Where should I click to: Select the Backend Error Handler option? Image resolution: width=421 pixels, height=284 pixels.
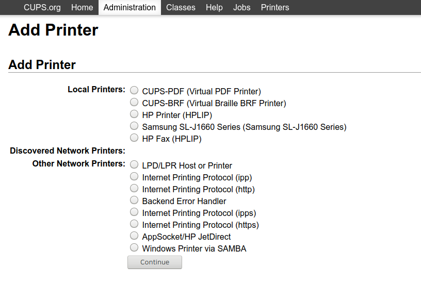tap(134, 201)
